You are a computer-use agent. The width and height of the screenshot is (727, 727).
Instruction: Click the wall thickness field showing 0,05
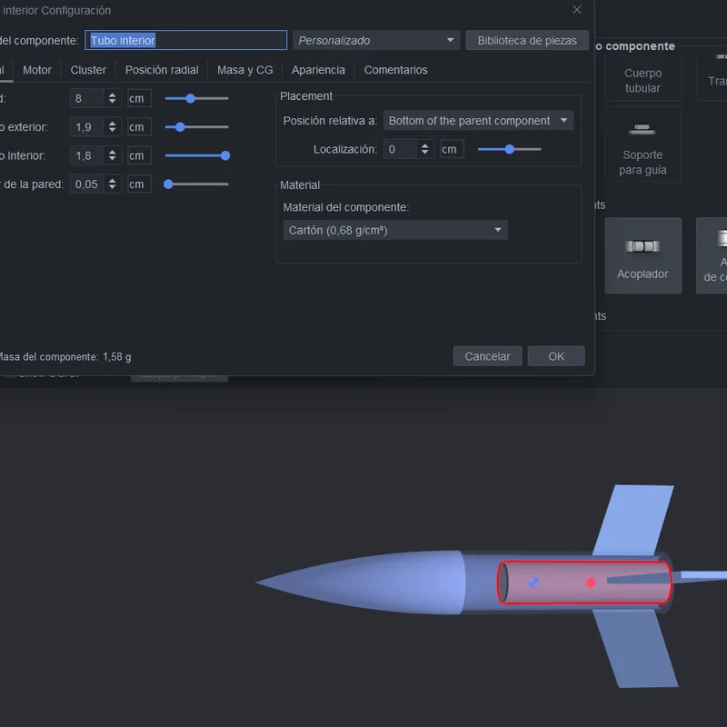pyautogui.click(x=86, y=184)
